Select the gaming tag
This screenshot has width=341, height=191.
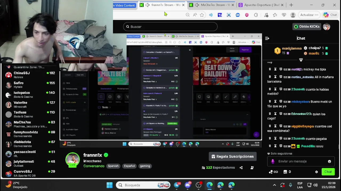click(145, 166)
